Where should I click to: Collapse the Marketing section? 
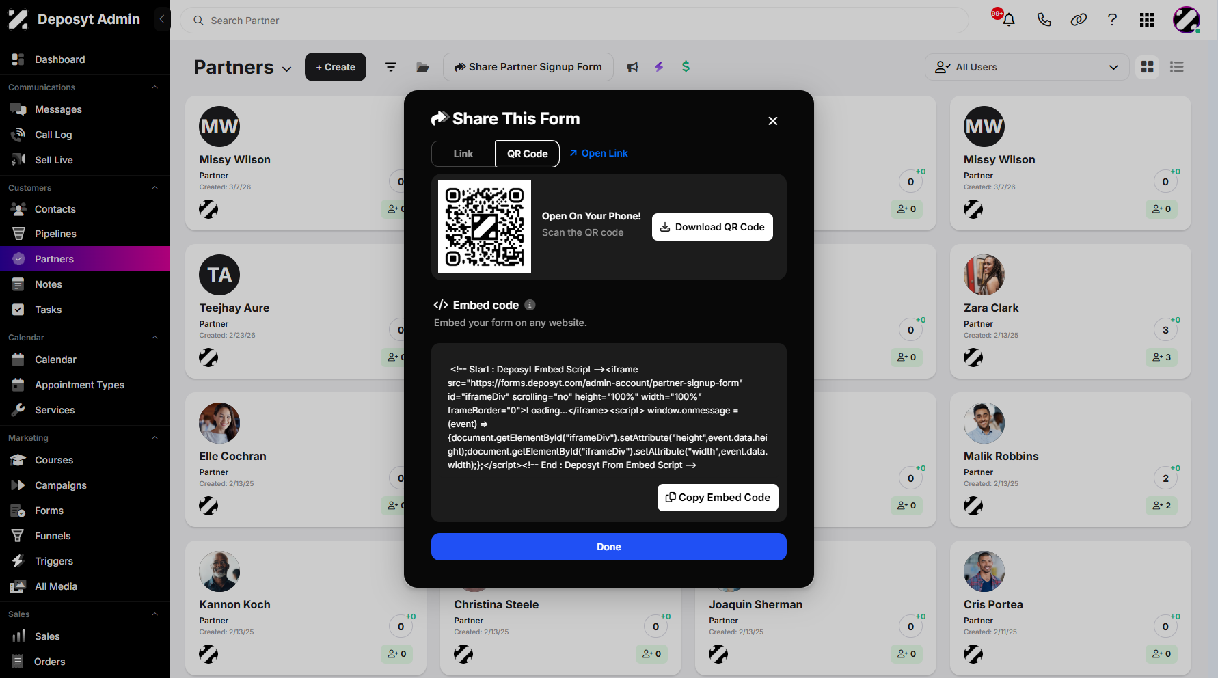(x=154, y=438)
